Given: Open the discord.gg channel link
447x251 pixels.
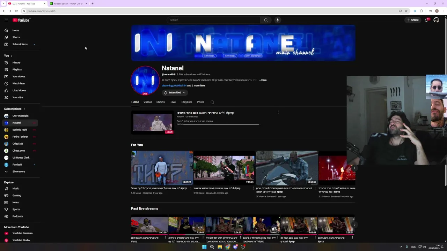Looking at the screenshot, I should point(174,86).
